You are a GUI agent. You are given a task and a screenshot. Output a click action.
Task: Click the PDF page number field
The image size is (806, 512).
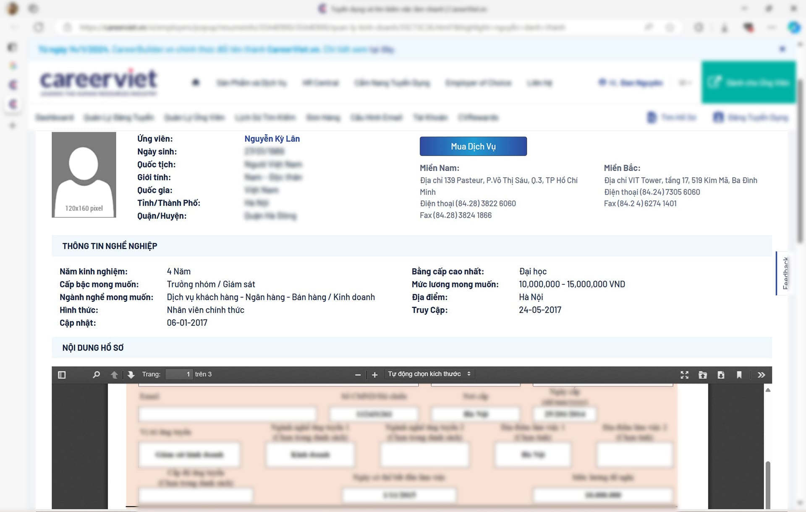click(179, 374)
